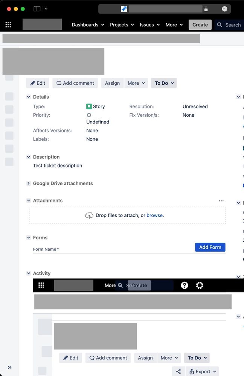The width and height of the screenshot is (244, 376).
Task: Open the settings gear icon
Action: (199, 285)
